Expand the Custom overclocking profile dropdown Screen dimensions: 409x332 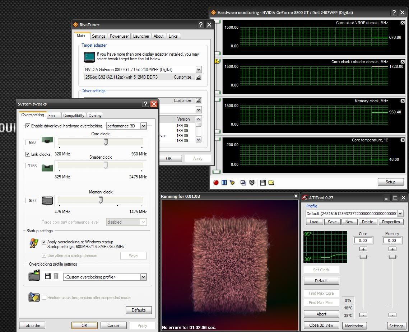pos(143,277)
